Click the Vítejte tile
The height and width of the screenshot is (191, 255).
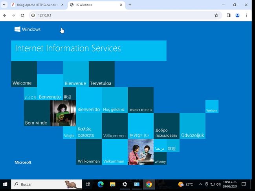click(69, 132)
